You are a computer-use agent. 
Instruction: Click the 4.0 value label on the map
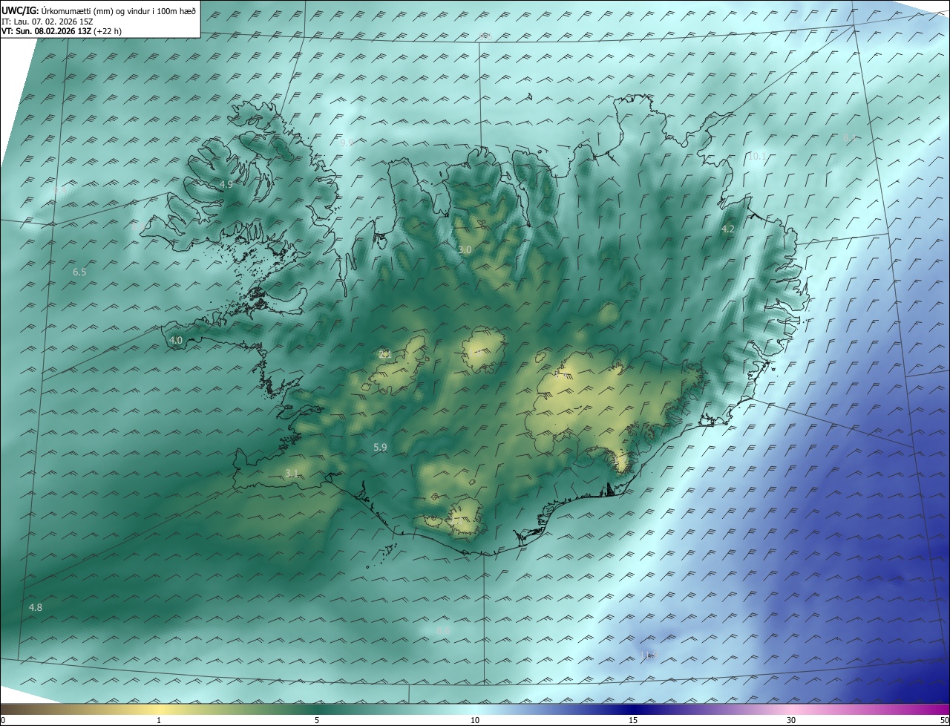point(176,341)
